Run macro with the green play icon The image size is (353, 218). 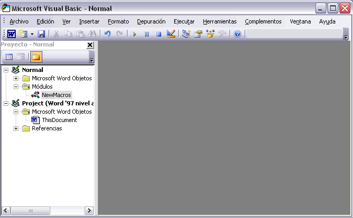pyautogui.click(x=134, y=34)
